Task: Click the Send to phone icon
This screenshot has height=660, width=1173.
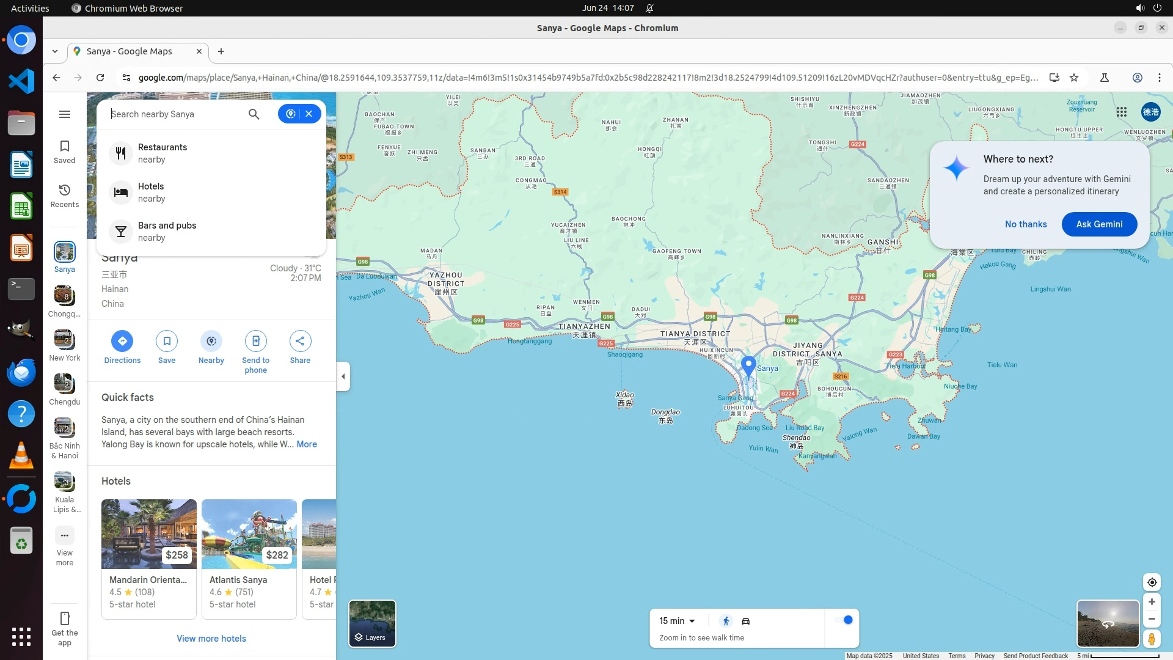Action: tap(255, 341)
